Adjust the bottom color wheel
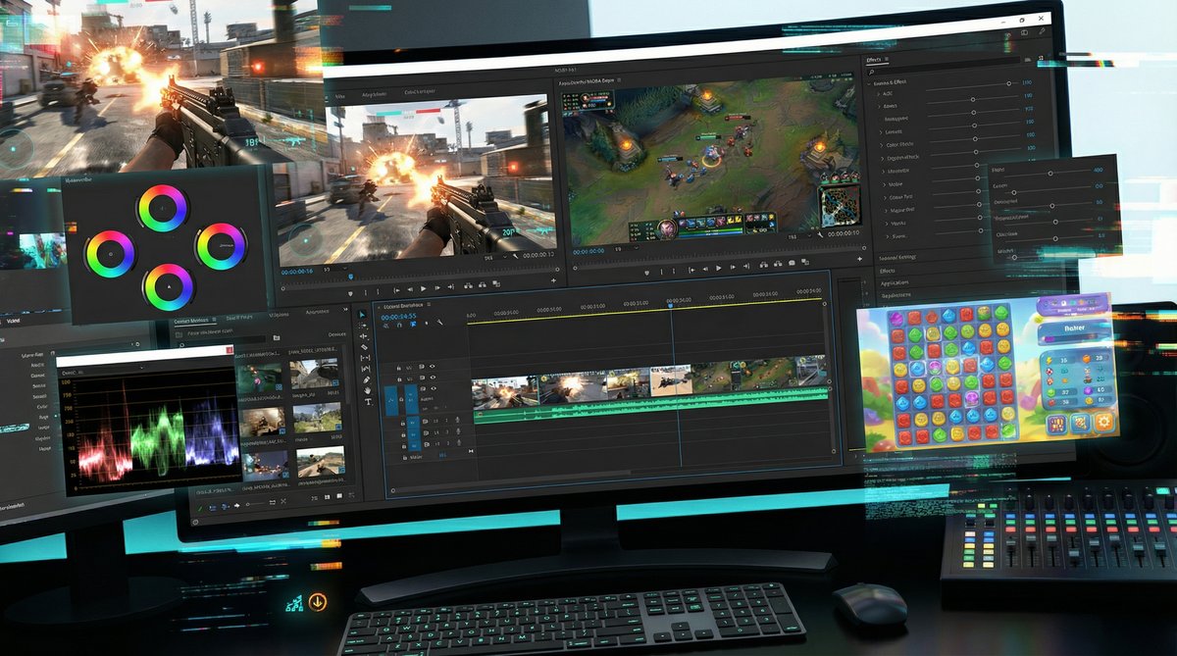The width and height of the screenshot is (1177, 656). click(167, 286)
